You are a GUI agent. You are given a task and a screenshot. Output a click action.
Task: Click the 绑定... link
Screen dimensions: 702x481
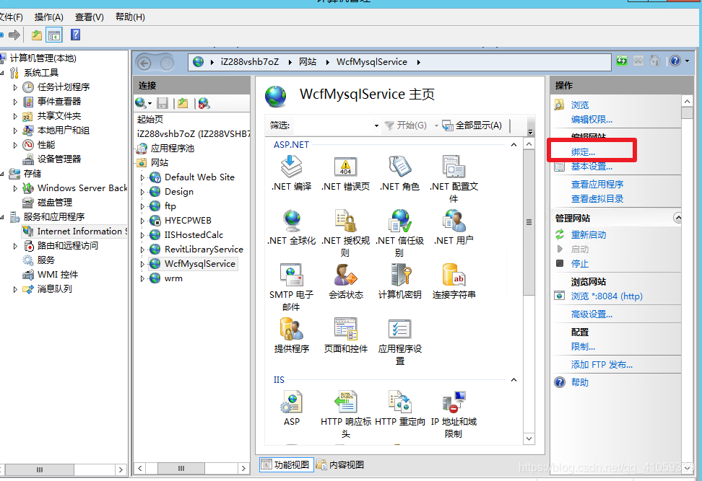[x=583, y=152]
